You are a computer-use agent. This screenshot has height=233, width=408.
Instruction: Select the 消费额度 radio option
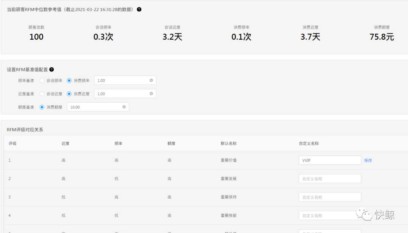42,107
